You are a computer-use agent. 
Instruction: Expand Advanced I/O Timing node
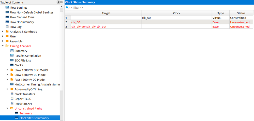(7, 89)
